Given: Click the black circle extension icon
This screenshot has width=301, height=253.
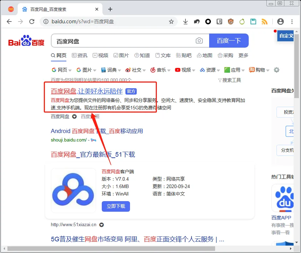Looking at the screenshot, I should click(x=208, y=22).
